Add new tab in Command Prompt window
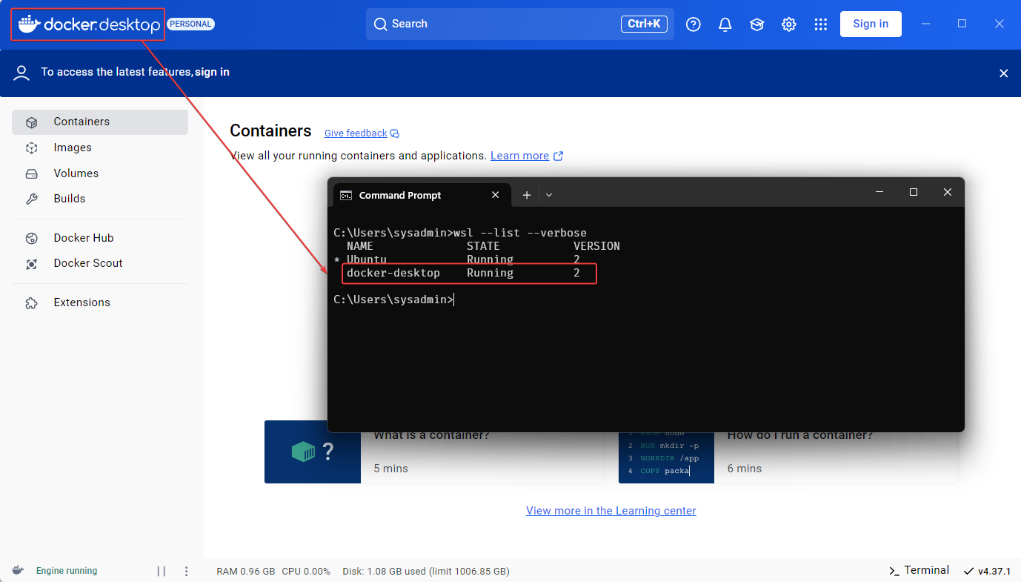1021x582 pixels. (527, 195)
